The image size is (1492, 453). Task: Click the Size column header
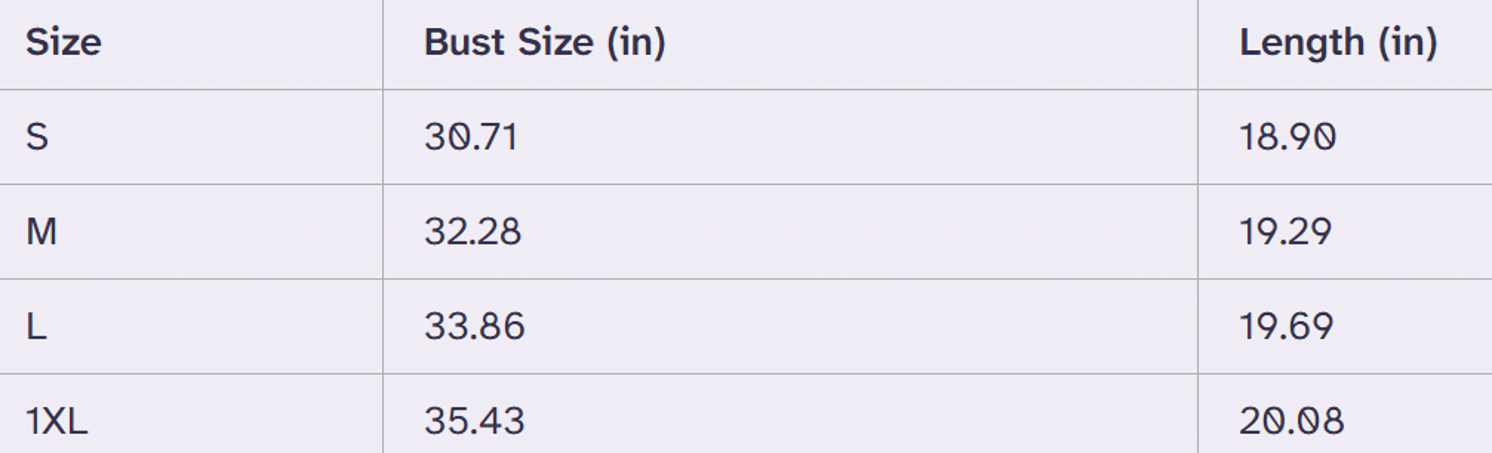coord(64,42)
